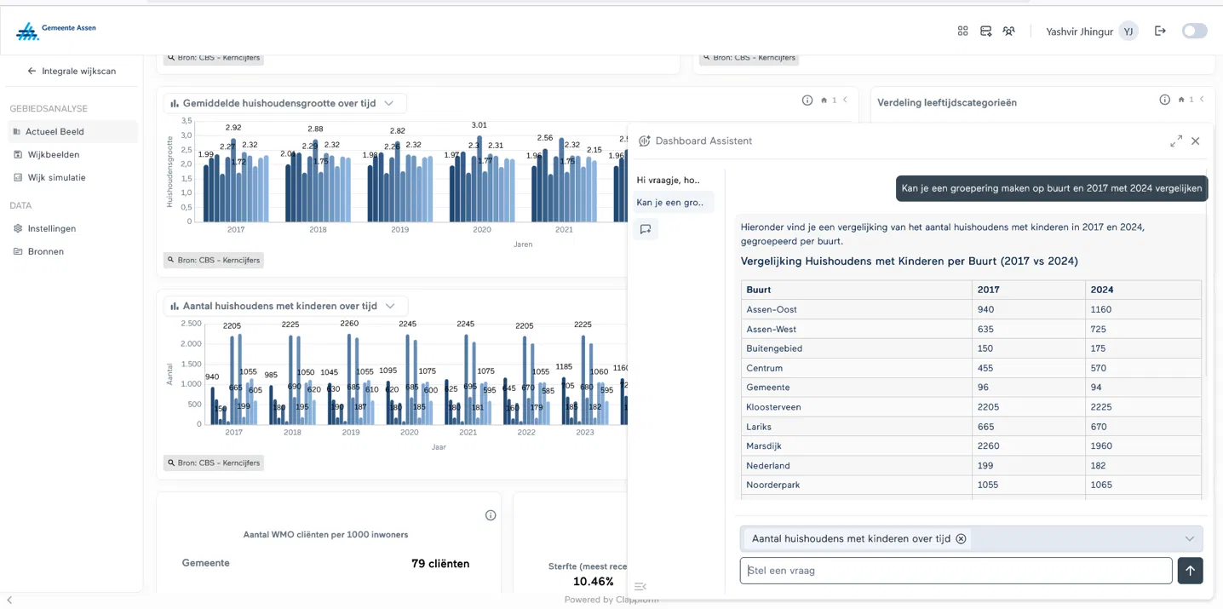The image size is (1223, 609).
Task: Show info for Verdeling leeftijdscategorieën card
Action: (x=1164, y=101)
